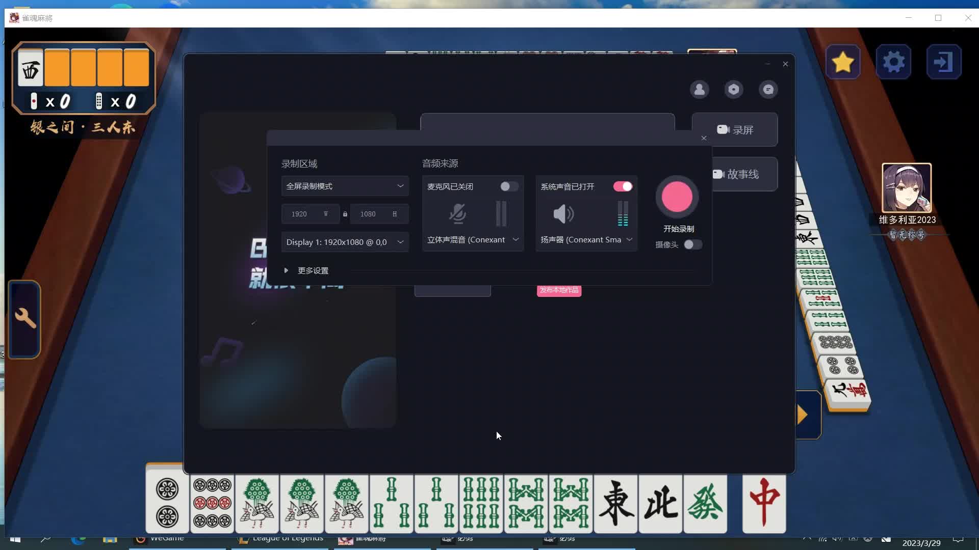Click the aspect ratio lock icon
The width and height of the screenshot is (979, 550).
[x=345, y=214]
